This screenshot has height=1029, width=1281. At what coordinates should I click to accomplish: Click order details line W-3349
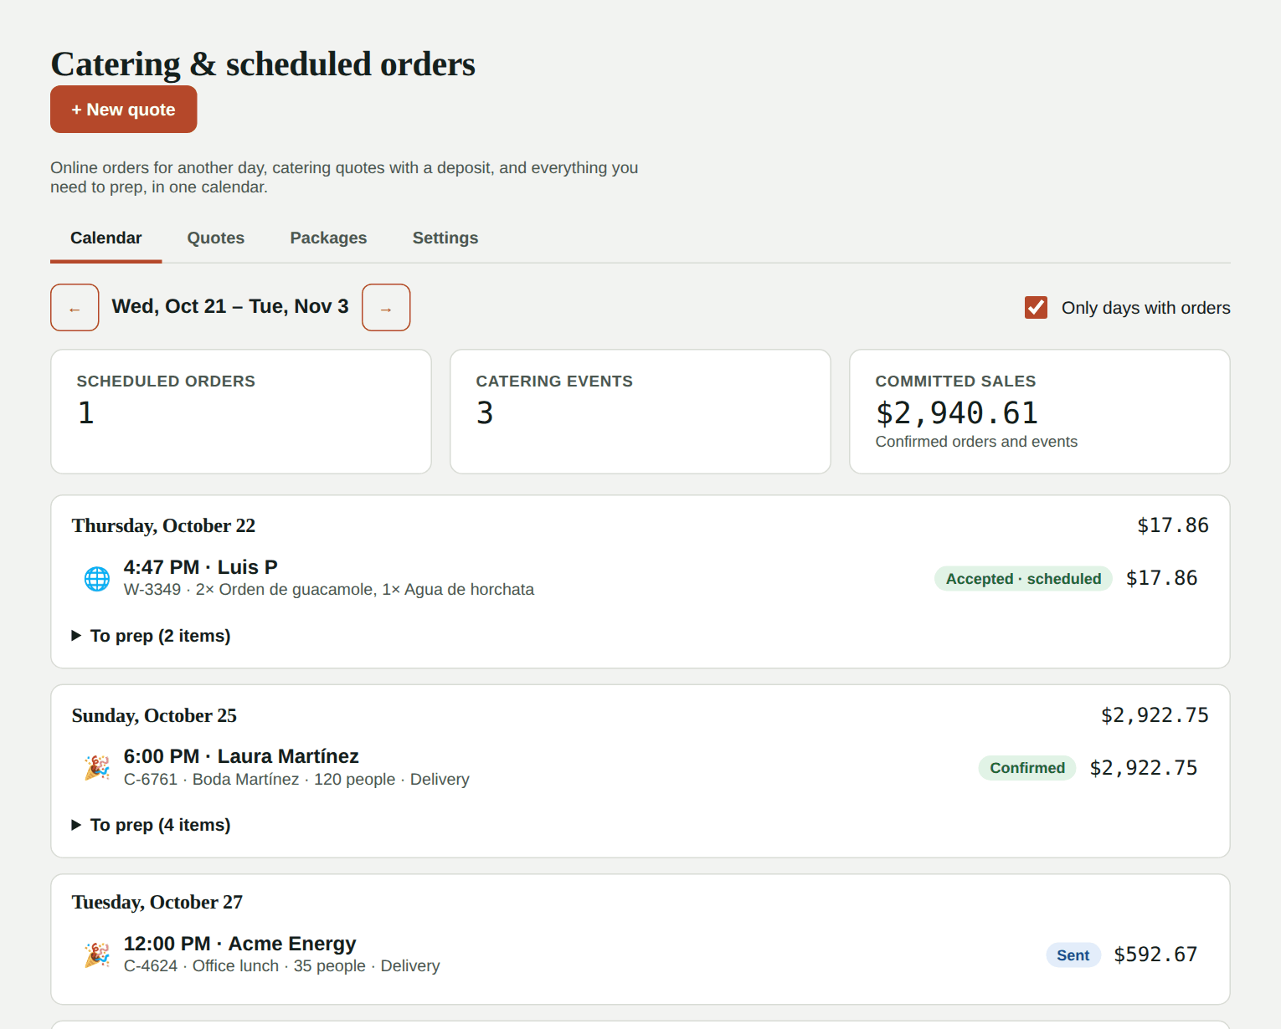pyautogui.click(x=329, y=590)
